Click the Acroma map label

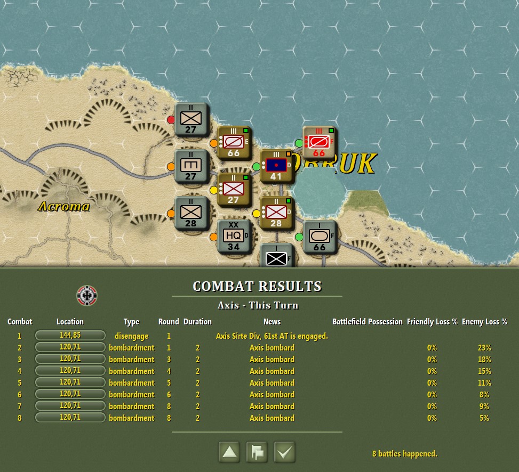click(x=64, y=206)
